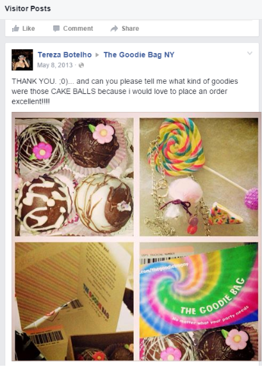Image resolution: width=262 pixels, height=367 pixels.
Task: Visit The Goodie Bag NY page link
Action: point(139,55)
